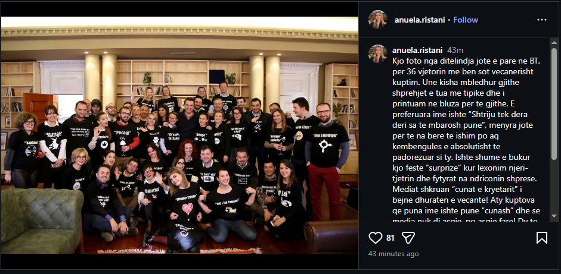Save the post with the bookmark icon
The height and width of the screenshot is (274, 561).
pyautogui.click(x=542, y=238)
